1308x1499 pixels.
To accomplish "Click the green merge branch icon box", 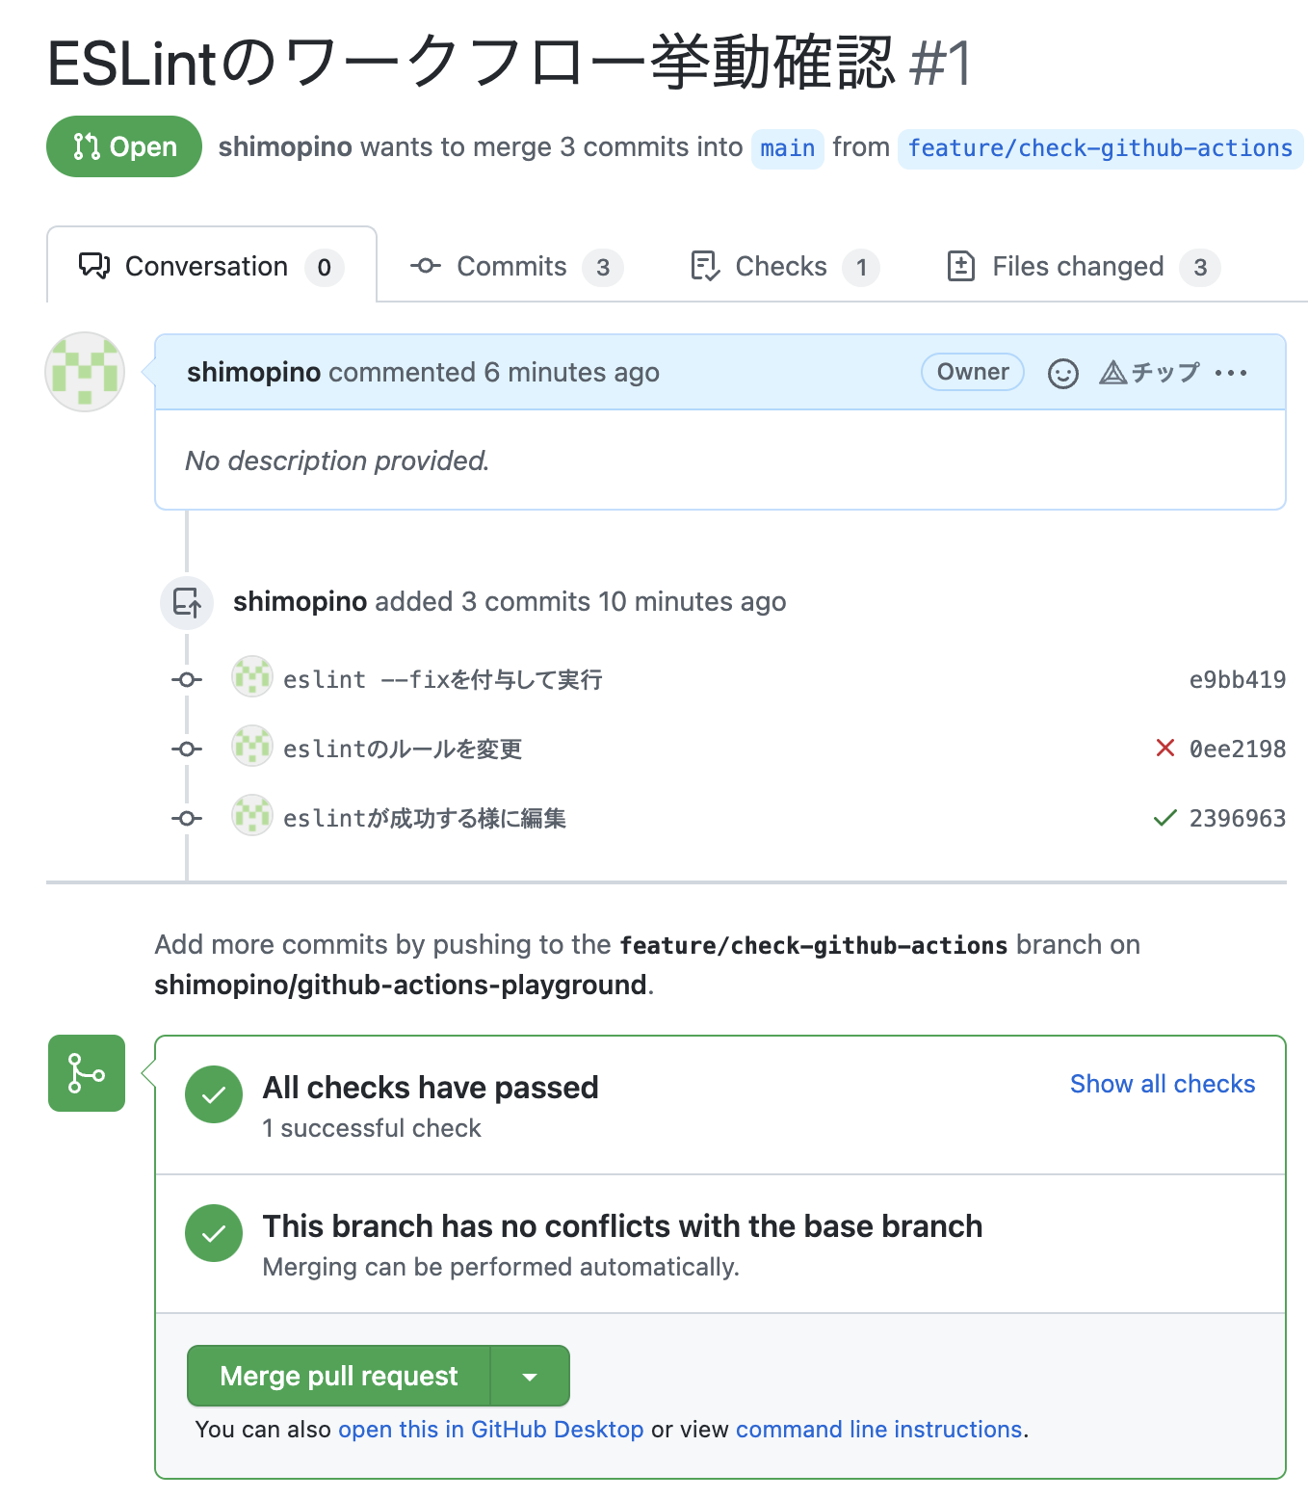I will (x=87, y=1073).
